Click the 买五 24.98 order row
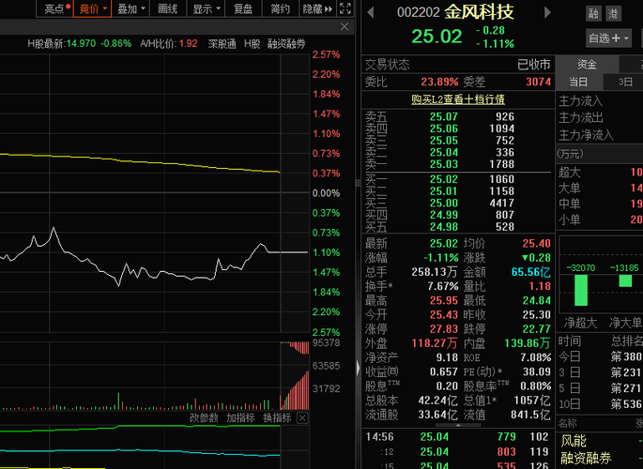 click(x=458, y=227)
